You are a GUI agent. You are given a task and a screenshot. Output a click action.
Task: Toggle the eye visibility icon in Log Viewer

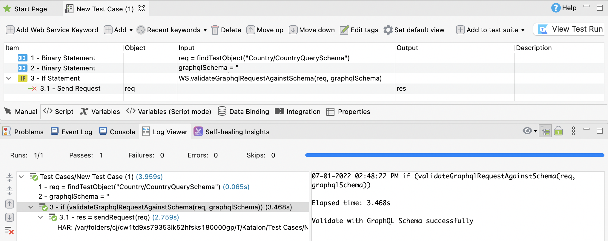(527, 131)
